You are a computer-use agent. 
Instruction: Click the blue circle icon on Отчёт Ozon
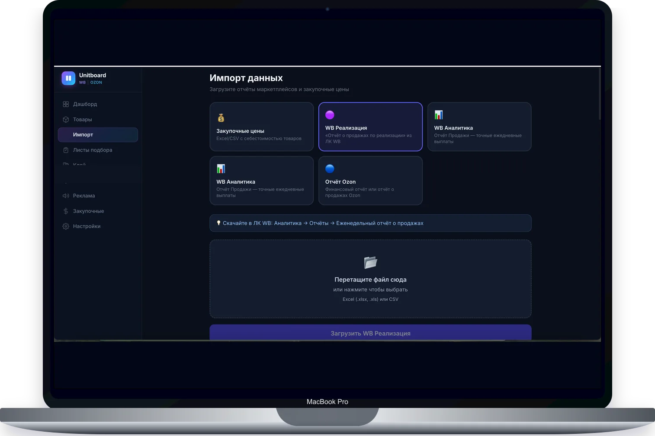click(x=330, y=169)
